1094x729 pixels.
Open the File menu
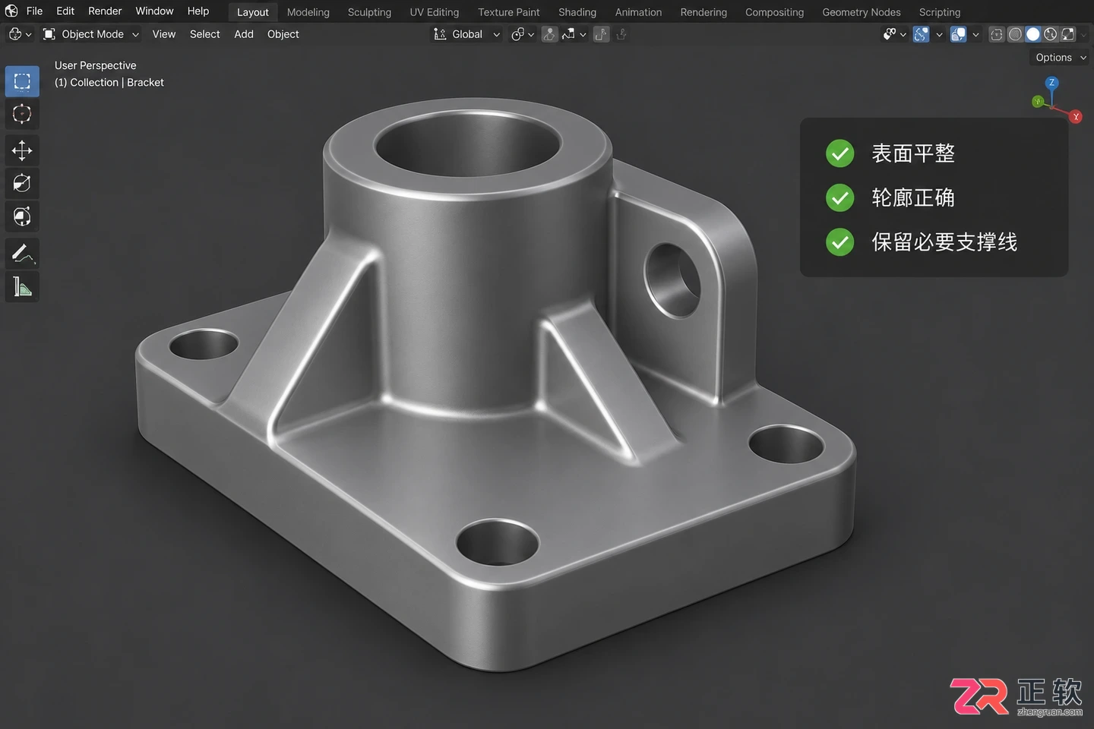[34, 11]
